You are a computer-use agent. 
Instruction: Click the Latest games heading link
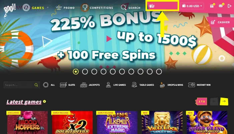pos(24,102)
